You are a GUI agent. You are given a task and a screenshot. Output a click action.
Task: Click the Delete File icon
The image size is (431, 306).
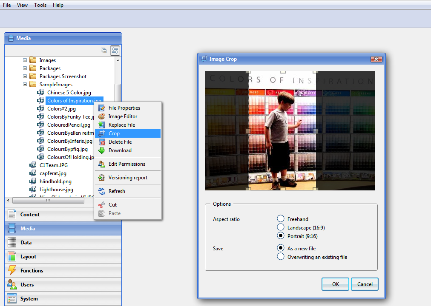click(101, 142)
